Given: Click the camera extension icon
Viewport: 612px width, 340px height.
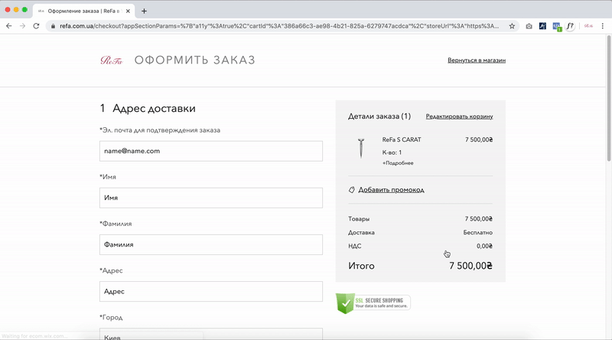Looking at the screenshot, I should coord(529,26).
